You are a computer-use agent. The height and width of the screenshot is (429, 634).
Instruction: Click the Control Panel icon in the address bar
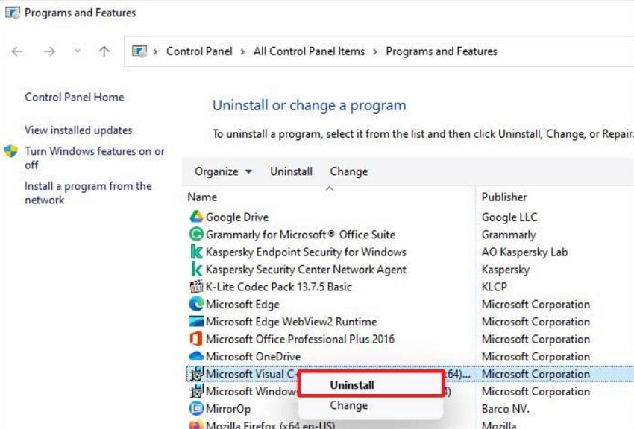coord(138,51)
